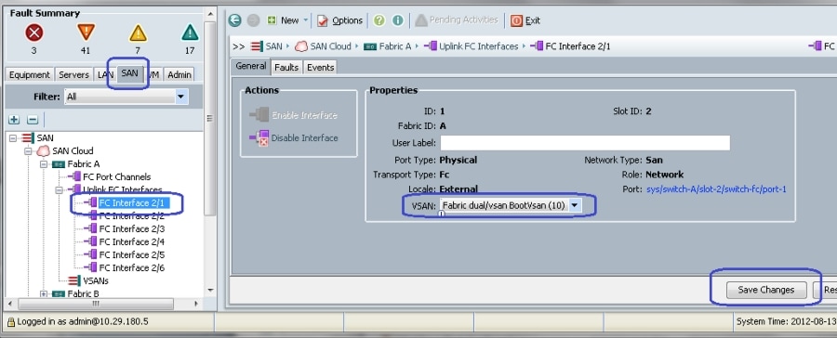Open the sys/switch-A port link
The width and height of the screenshot is (837, 338).
716,189
